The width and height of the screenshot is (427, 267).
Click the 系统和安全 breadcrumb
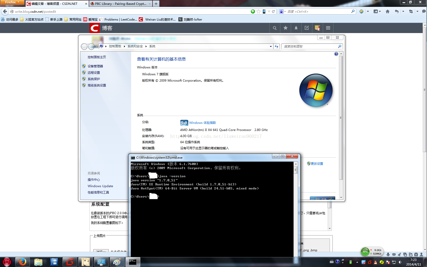(135, 46)
